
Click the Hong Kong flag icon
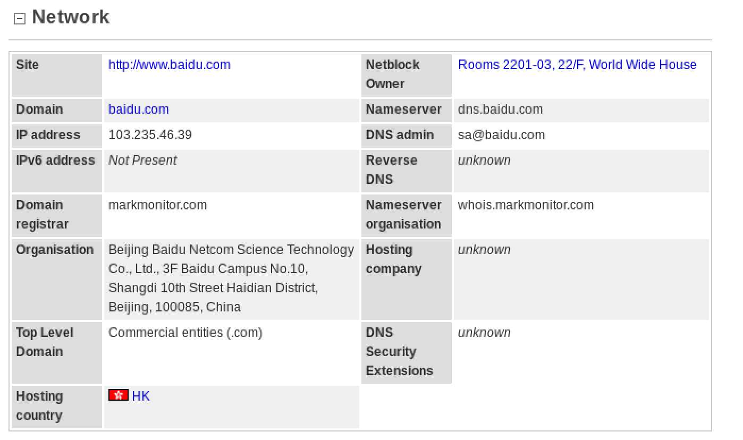point(119,395)
